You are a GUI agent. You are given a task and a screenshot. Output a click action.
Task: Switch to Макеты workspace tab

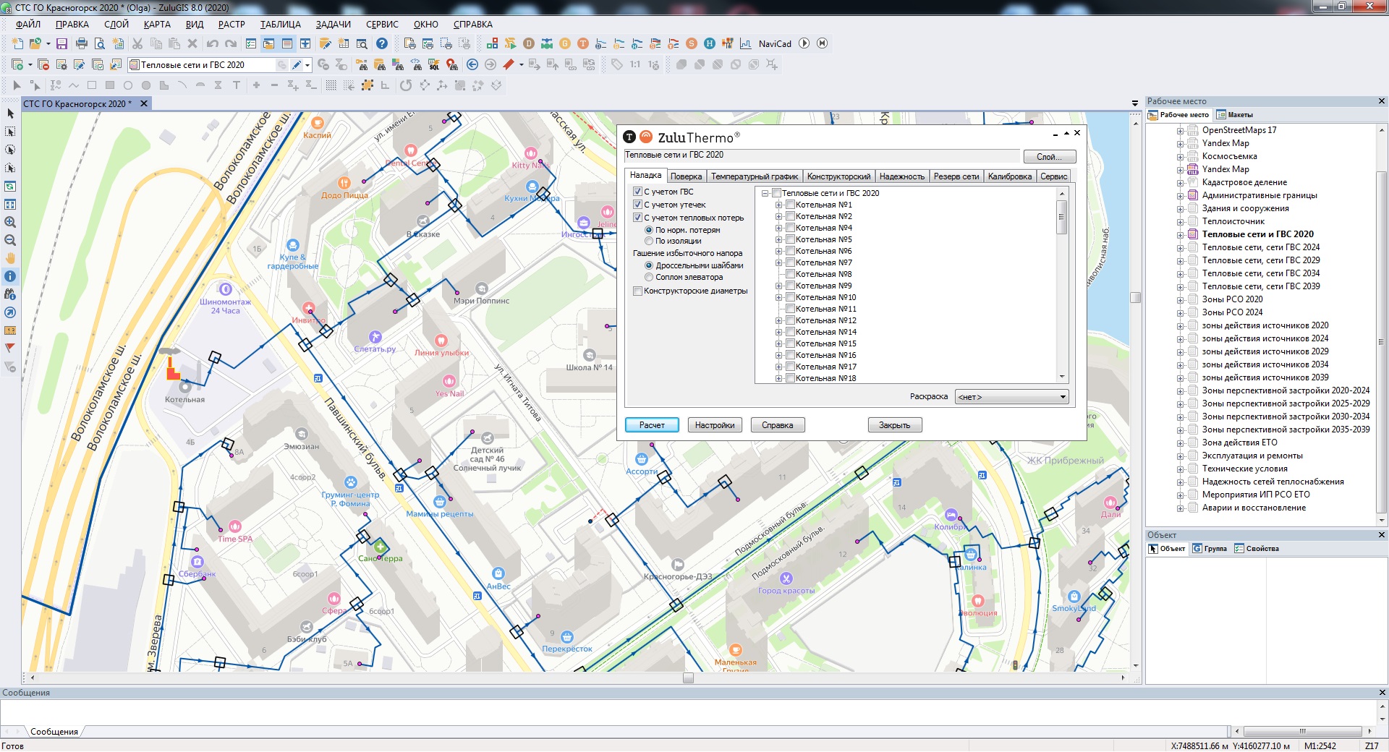pyautogui.click(x=1235, y=115)
